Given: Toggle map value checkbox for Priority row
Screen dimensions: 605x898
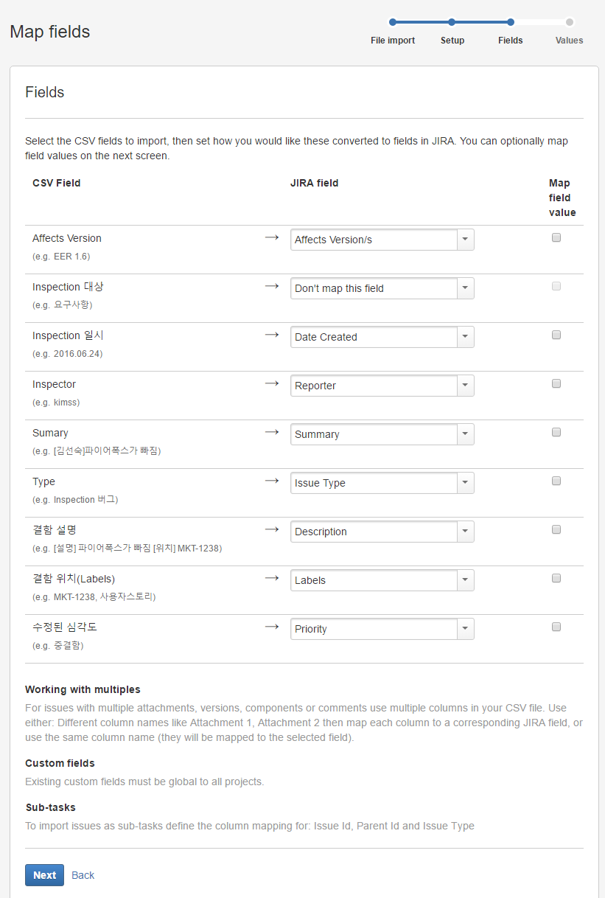Looking at the screenshot, I should 556,627.
